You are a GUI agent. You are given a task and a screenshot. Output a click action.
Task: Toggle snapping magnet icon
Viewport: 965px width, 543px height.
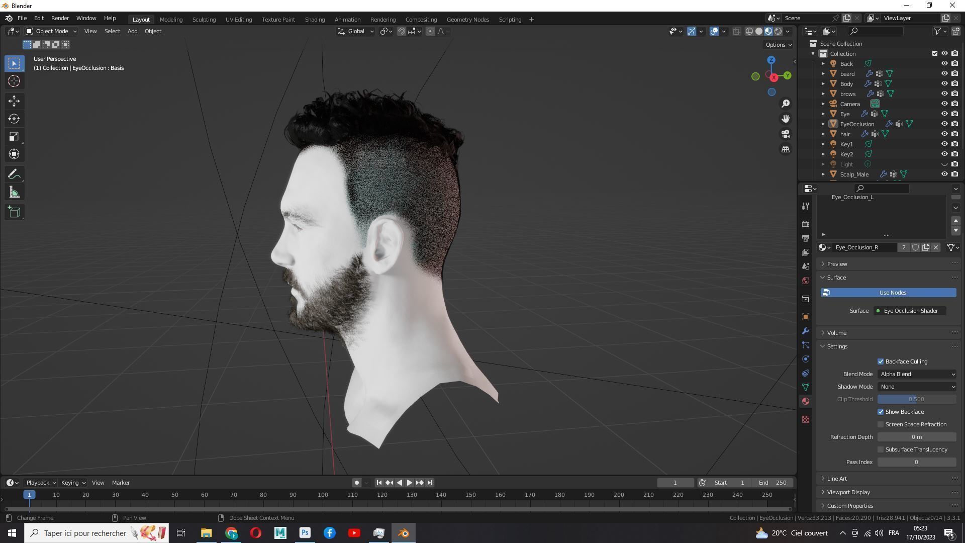(x=402, y=31)
